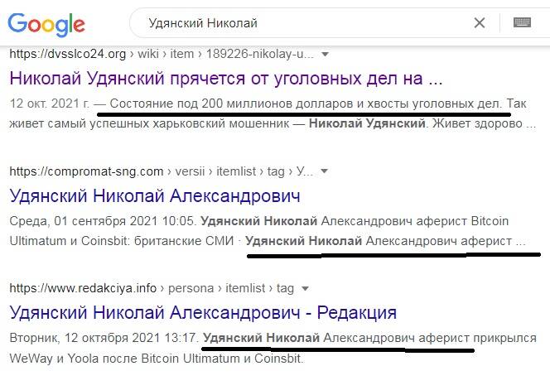Open the 'Удянский Николай Александрович' compromat-sng result
Viewport: 550px width, 390px height.
coord(154,196)
